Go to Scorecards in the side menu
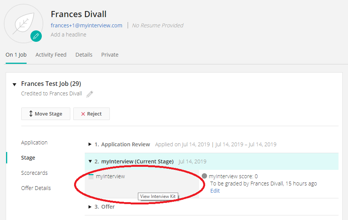The image size is (348, 220). coord(34,173)
